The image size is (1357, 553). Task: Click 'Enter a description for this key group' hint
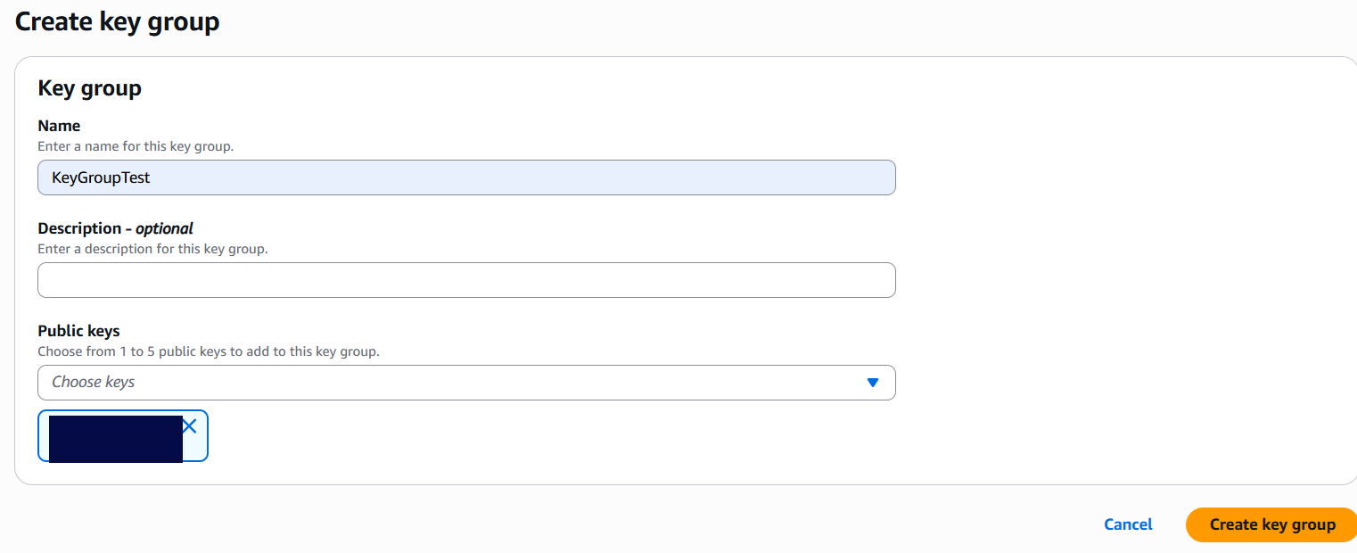click(152, 249)
